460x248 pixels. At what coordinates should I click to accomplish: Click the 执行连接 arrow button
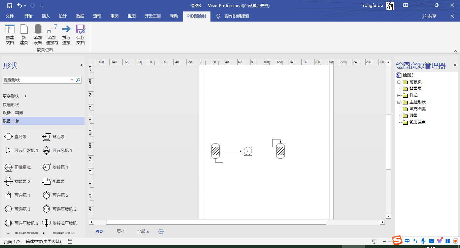pyautogui.click(x=66, y=35)
